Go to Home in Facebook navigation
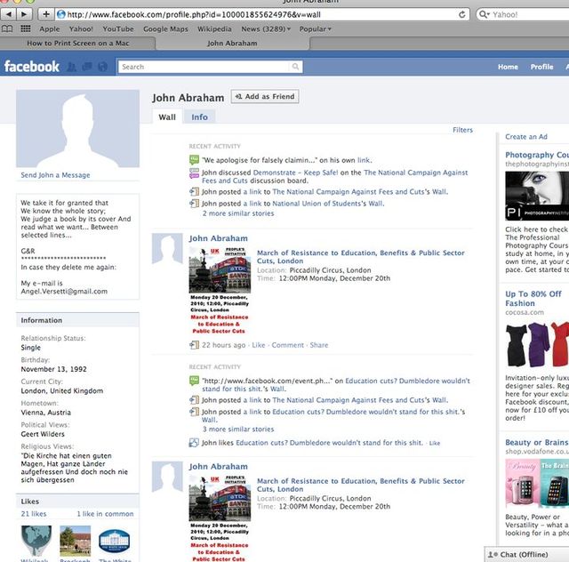 coord(508,67)
